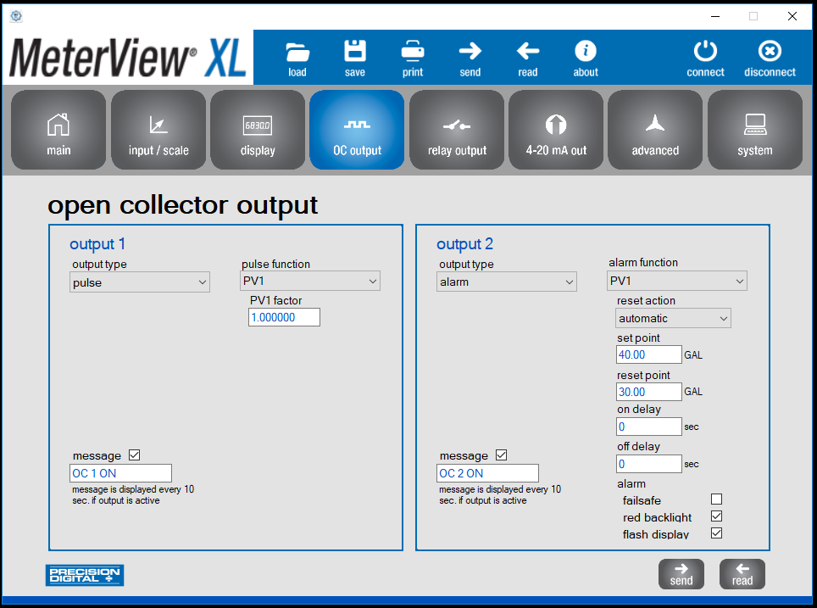
Task: Click the read arrow in top toolbar
Action: (x=528, y=51)
